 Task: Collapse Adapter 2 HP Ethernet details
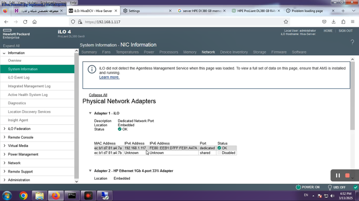coord(90,171)
